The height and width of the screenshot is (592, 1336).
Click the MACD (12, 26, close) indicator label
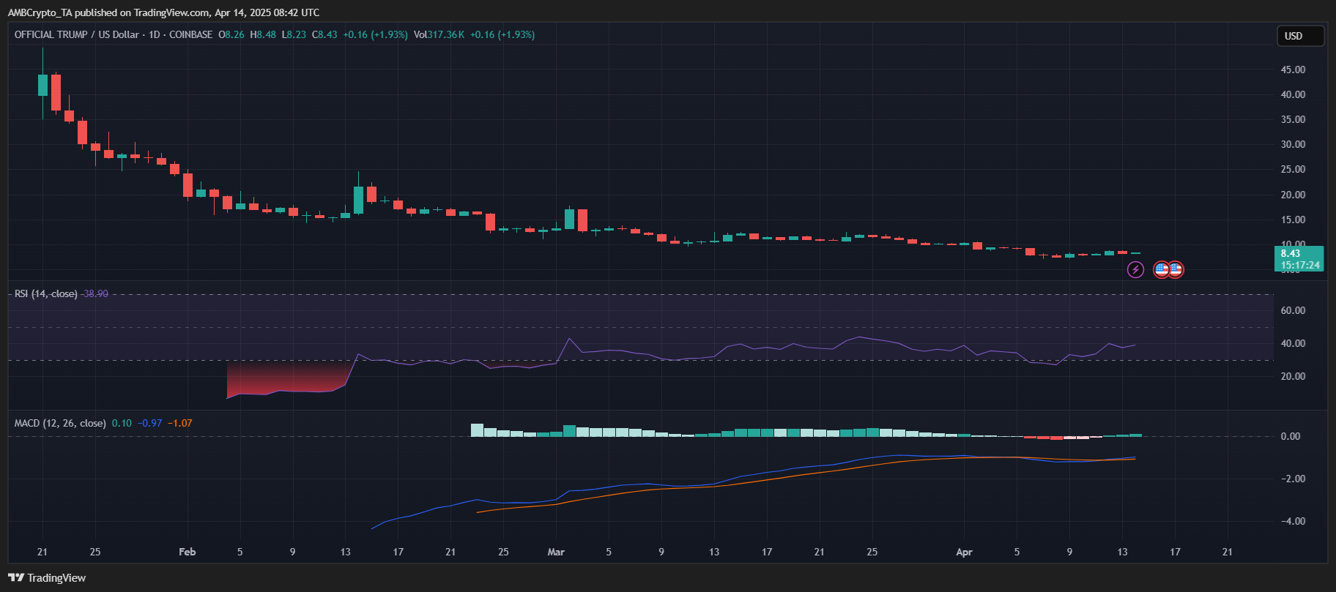click(x=60, y=423)
